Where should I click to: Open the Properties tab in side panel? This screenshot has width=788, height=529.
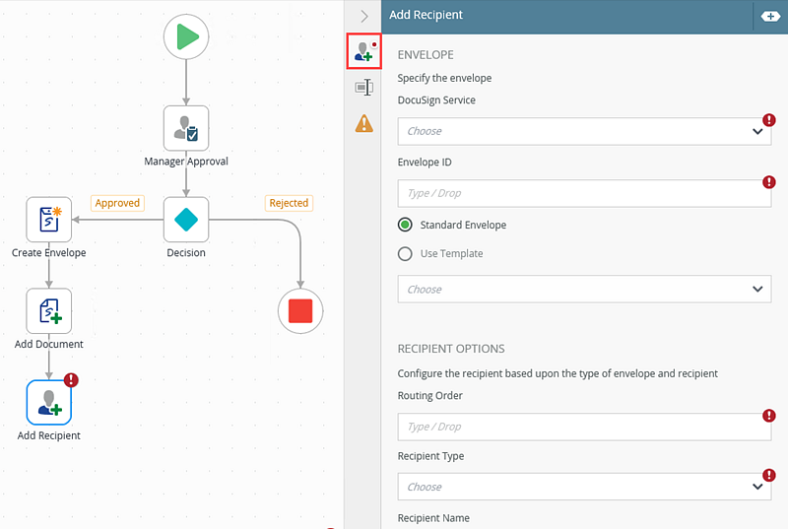(x=364, y=88)
